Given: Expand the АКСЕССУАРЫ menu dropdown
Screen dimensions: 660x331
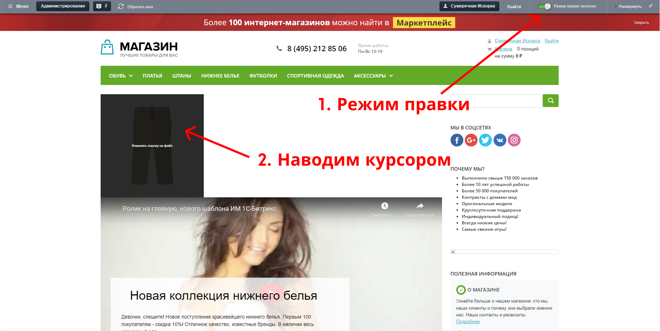Looking at the screenshot, I should click(391, 76).
